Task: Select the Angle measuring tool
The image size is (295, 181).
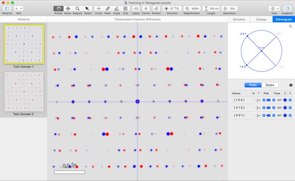Action: [x=116, y=9]
